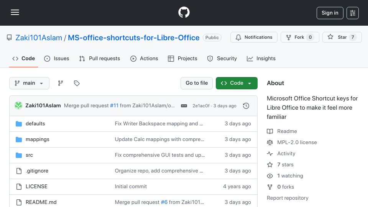Click the LICENSE file icon
368x207 pixels.
[19, 187]
